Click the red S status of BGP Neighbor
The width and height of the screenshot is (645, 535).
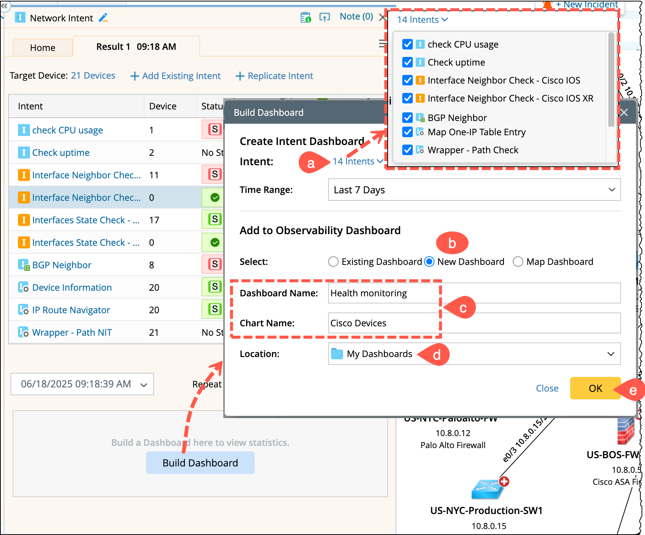click(x=215, y=265)
